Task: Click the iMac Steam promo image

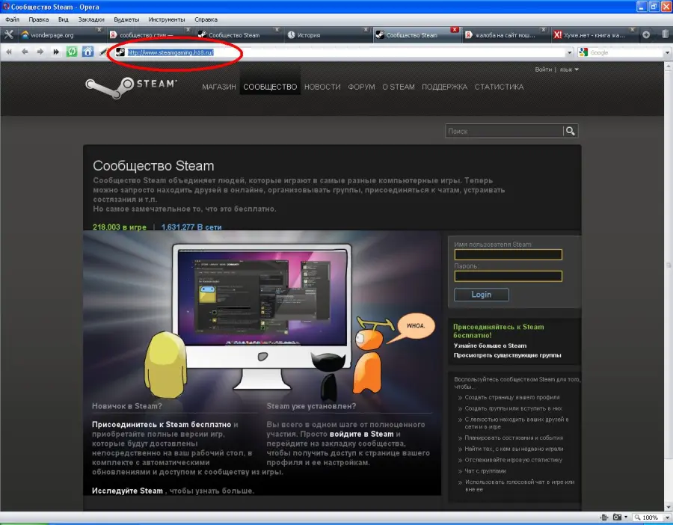Action: pyautogui.click(x=262, y=318)
